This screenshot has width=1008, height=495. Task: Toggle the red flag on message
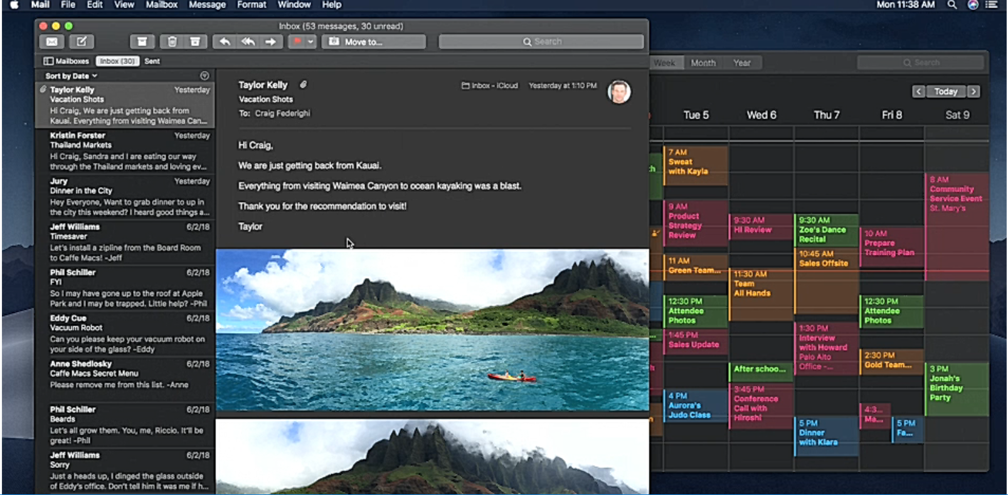pyautogui.click(x=297, y=41)
